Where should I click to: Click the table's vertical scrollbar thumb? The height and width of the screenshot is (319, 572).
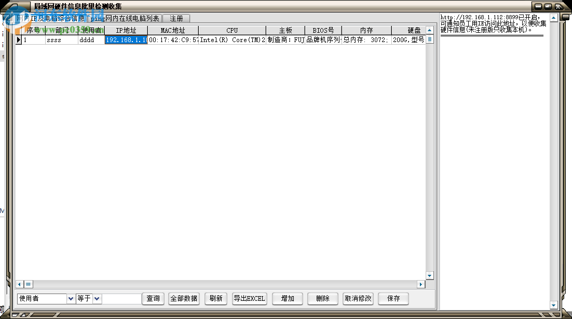coord(430,39)
